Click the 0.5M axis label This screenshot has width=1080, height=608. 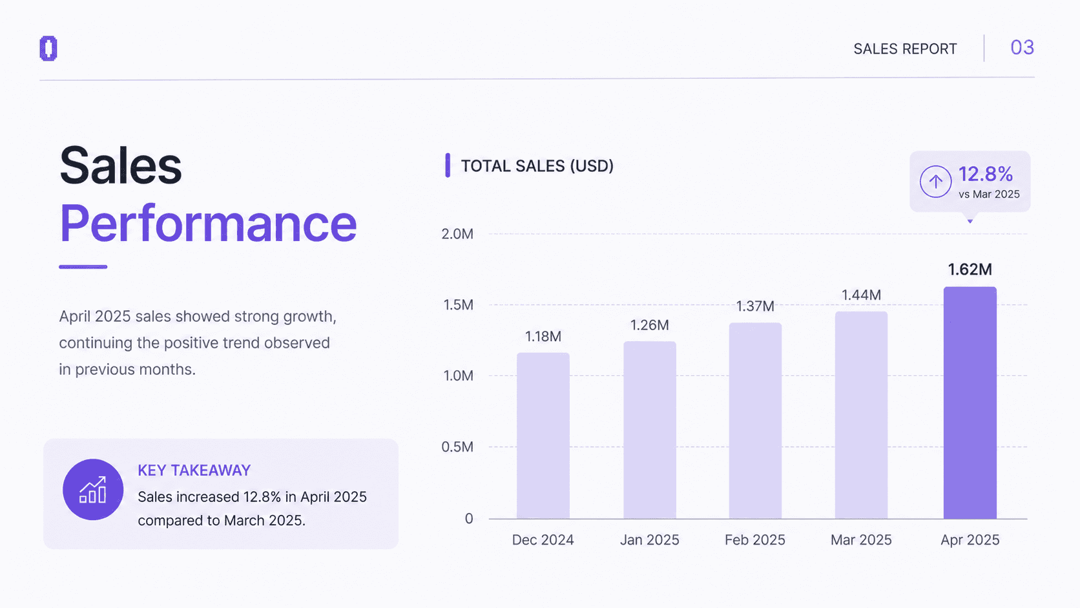(x=457, y=447)
